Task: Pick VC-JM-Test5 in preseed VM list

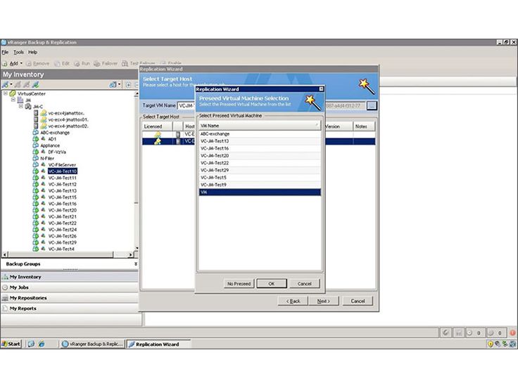Action: click(x=260, y=178)
